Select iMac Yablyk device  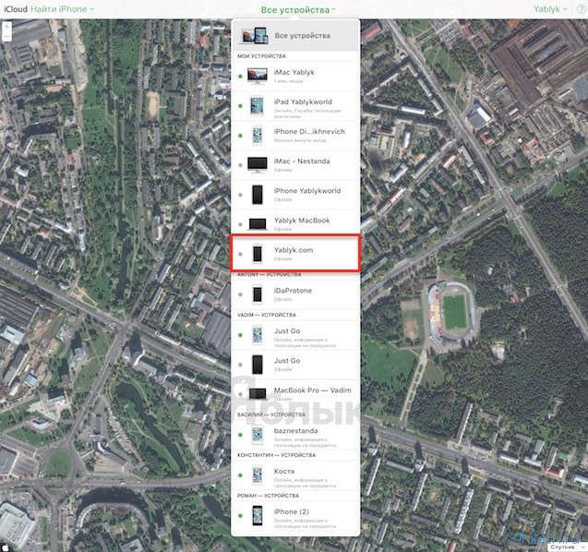click(295, 76)
